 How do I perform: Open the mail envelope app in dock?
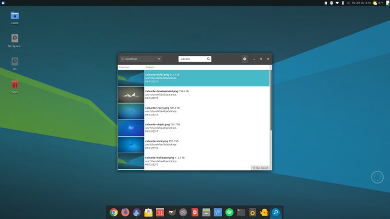(x=148, y=212)
